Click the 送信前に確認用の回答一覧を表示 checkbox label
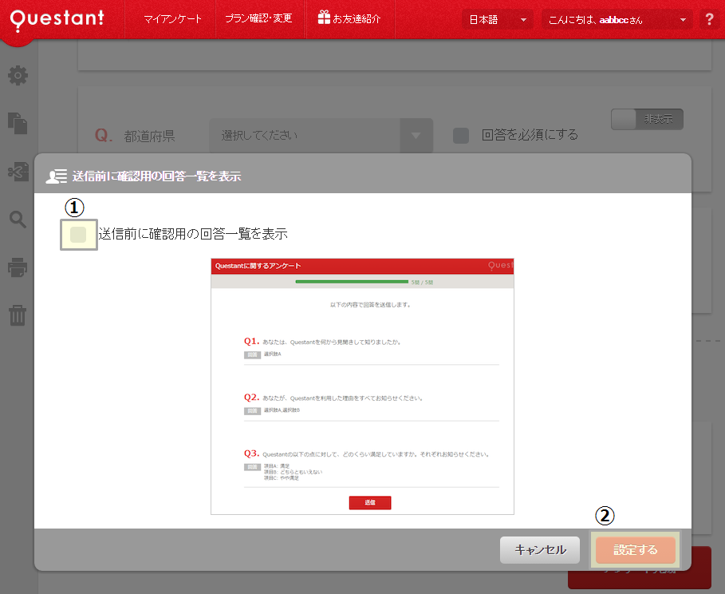This screenshot has width=725, height=594. click(x=193, y=234)
